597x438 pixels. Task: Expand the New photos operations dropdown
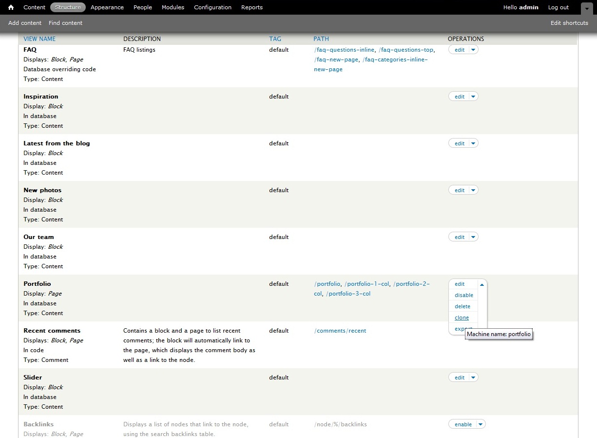[473, 190]
